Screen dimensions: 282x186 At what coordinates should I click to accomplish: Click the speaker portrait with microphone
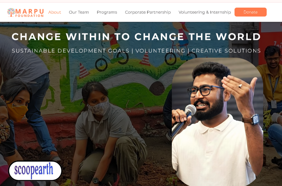pos(217,122)
